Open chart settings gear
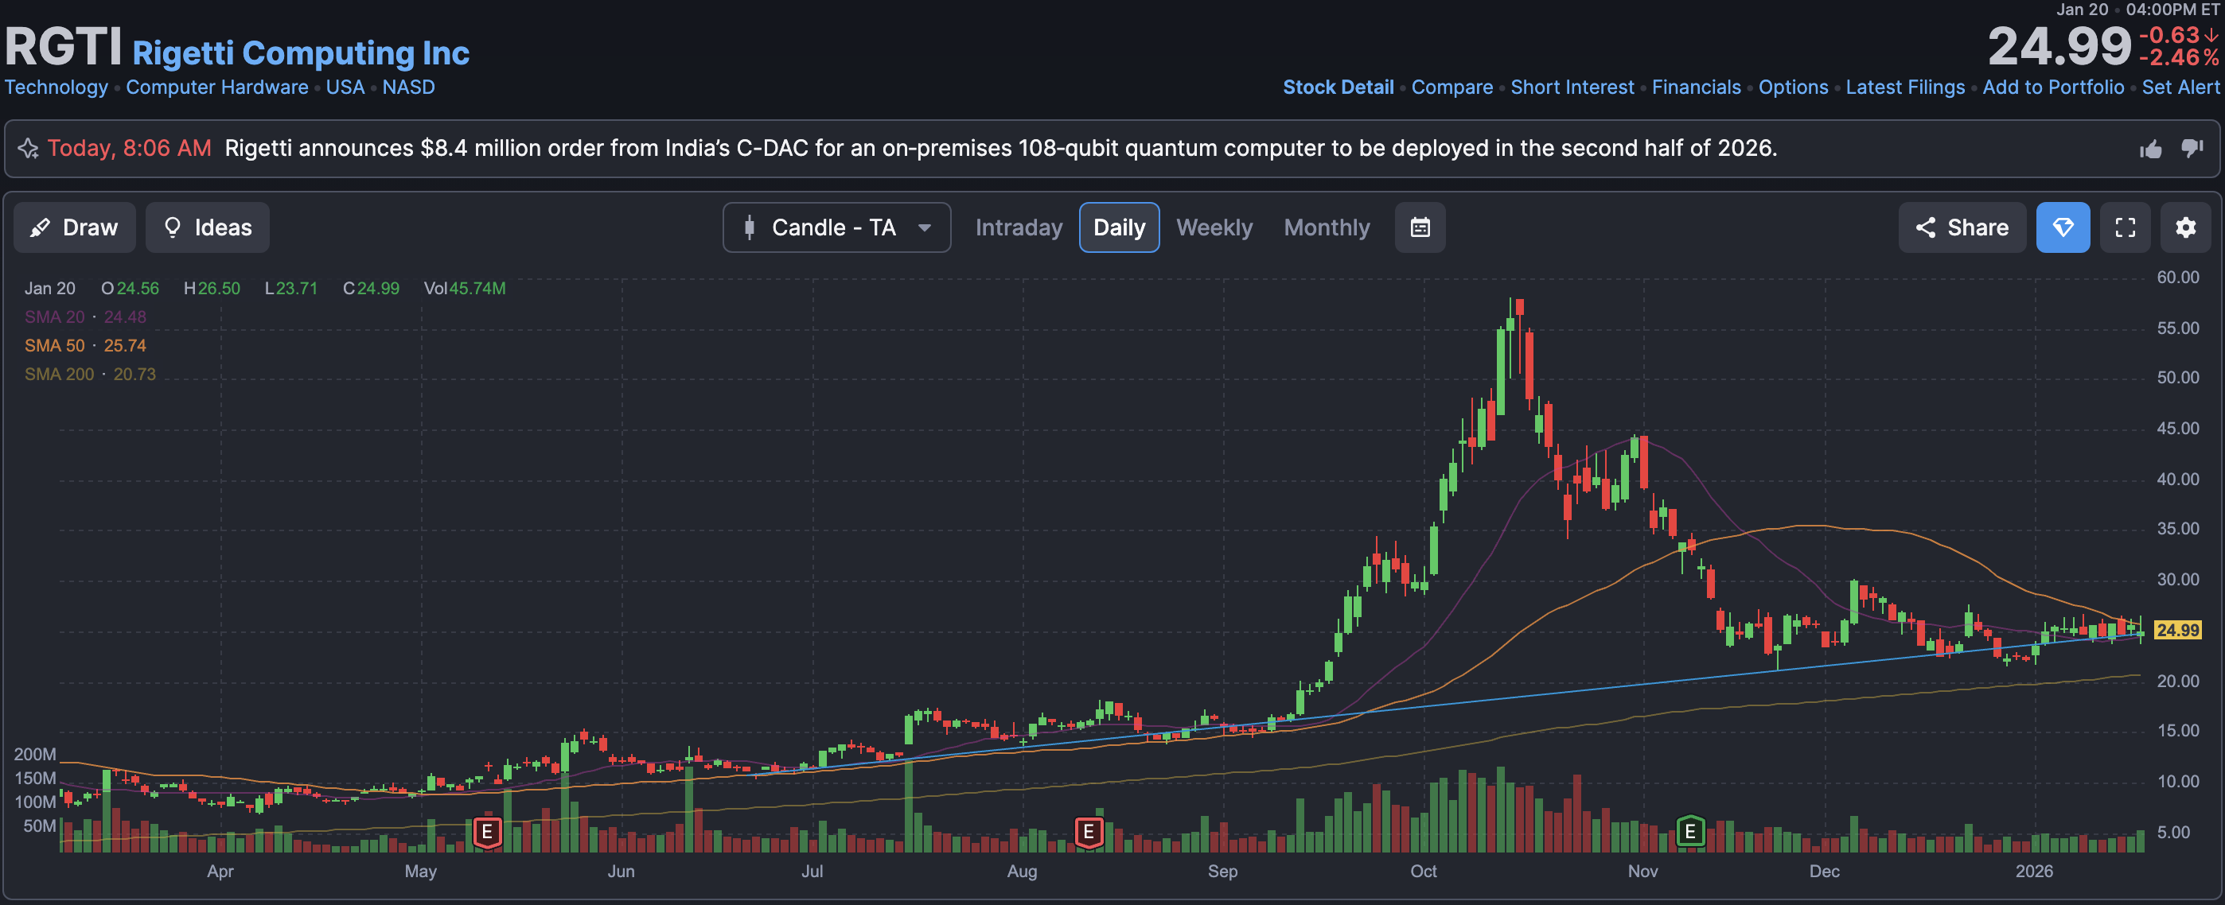The image size is (2225, 905). [2185, 228]
